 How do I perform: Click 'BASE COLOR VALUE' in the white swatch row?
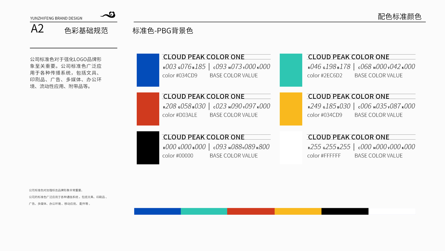[x=379, y=156]
